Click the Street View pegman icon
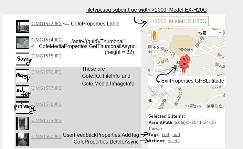This screenshot has height=149, width=243. (154, 35)
